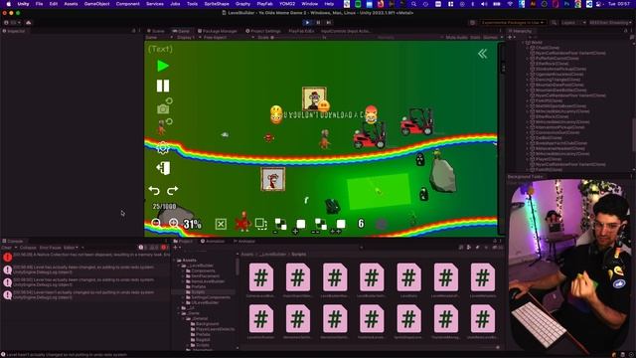The width and height of the screenshot is (636, 358).
Task: Toggle the console warning count filter
Action: (154, 248)
